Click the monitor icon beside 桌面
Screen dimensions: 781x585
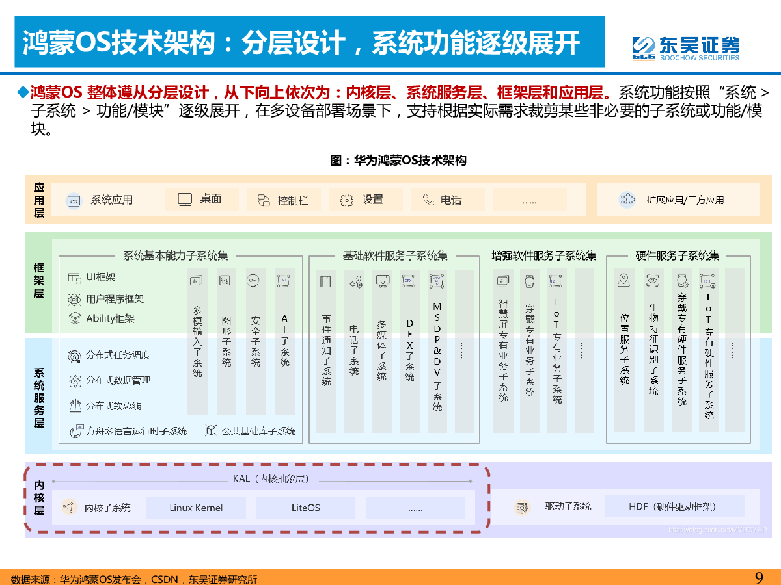pos(185,200)
